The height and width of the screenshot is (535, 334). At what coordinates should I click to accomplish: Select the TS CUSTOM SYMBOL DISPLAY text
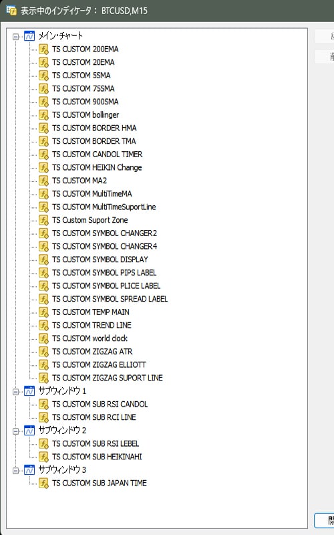click(x=100, y=259)
